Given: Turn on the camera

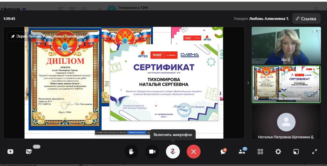Looking at the screenshot, I should pos(152,152).
